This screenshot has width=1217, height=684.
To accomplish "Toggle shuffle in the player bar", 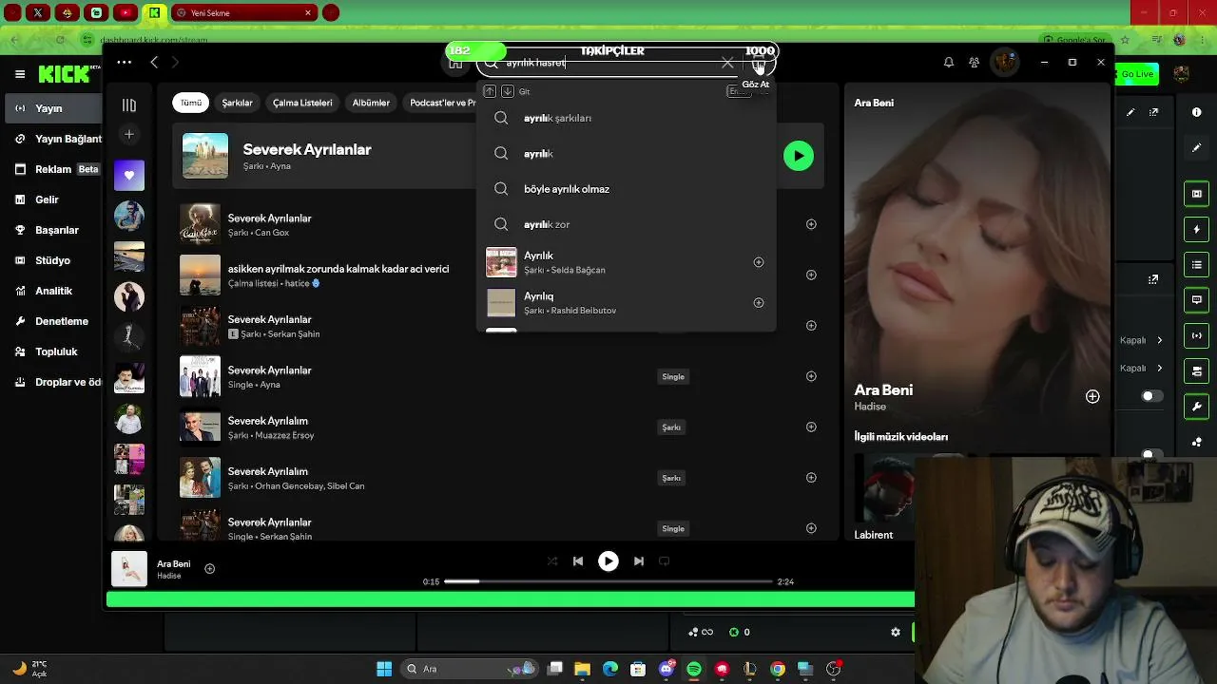I will tap(552, 561).
